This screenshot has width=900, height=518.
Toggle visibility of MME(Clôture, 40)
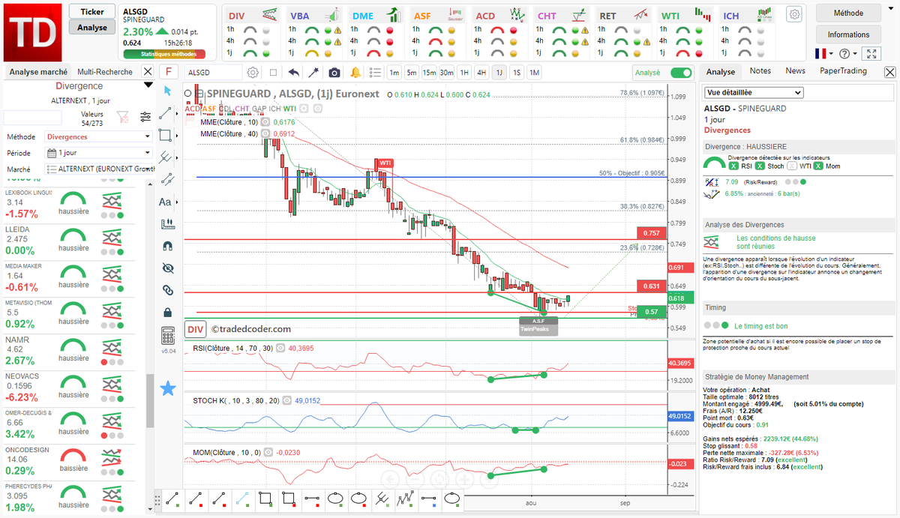click(265, 133)
